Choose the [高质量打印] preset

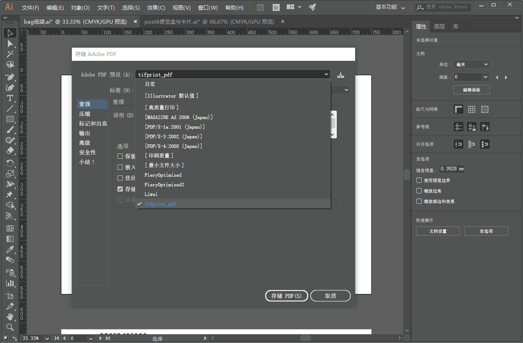[x=233, y=108]
